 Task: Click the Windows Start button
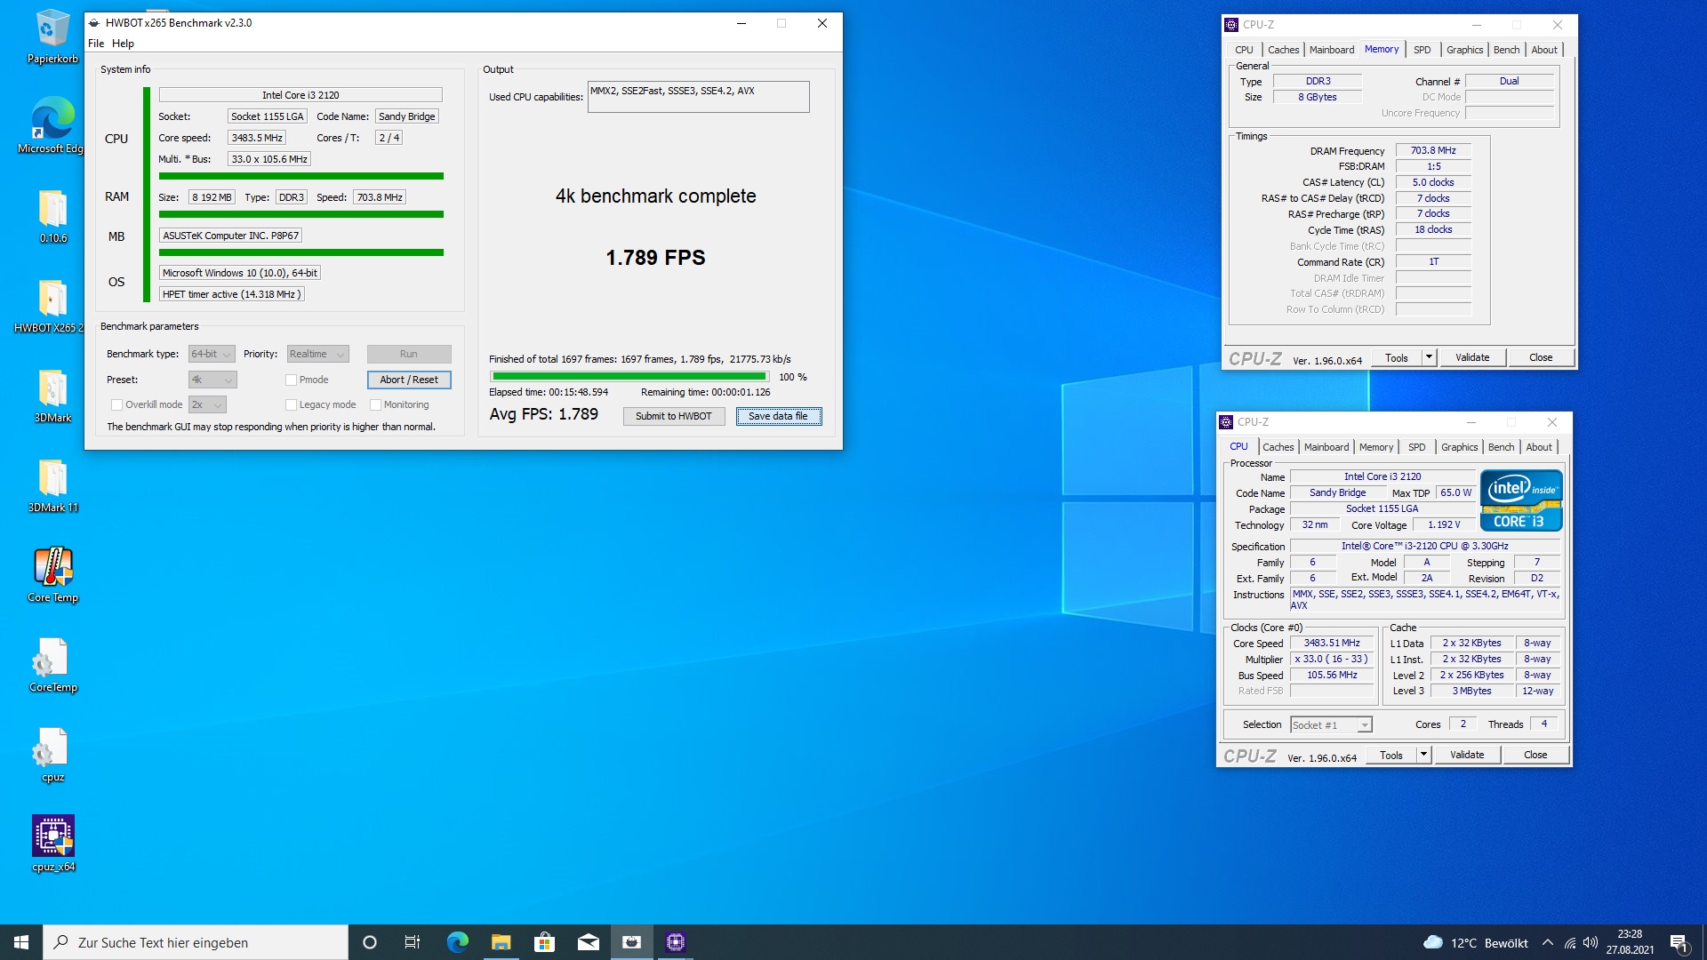[21, 942]
